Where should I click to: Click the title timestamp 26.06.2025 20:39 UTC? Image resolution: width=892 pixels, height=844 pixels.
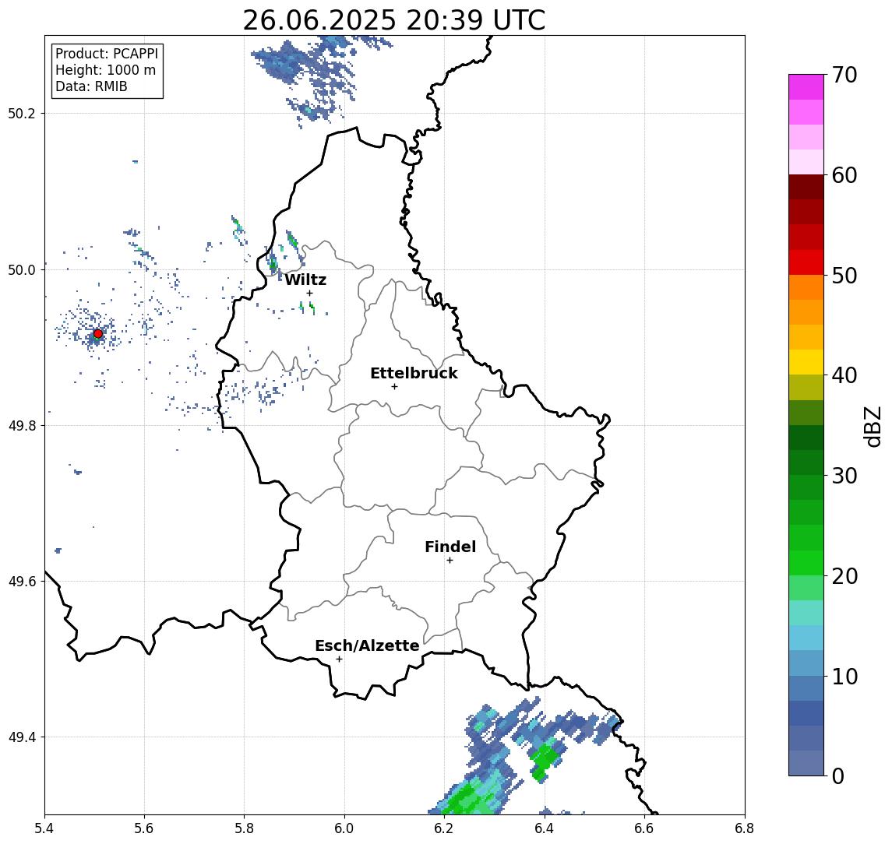coord(394,20)
